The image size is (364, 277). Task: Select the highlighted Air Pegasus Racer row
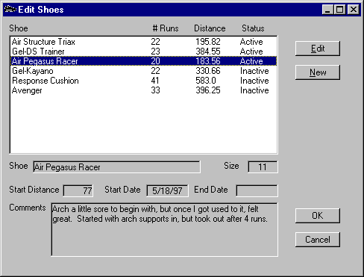[x=144, y=61]
